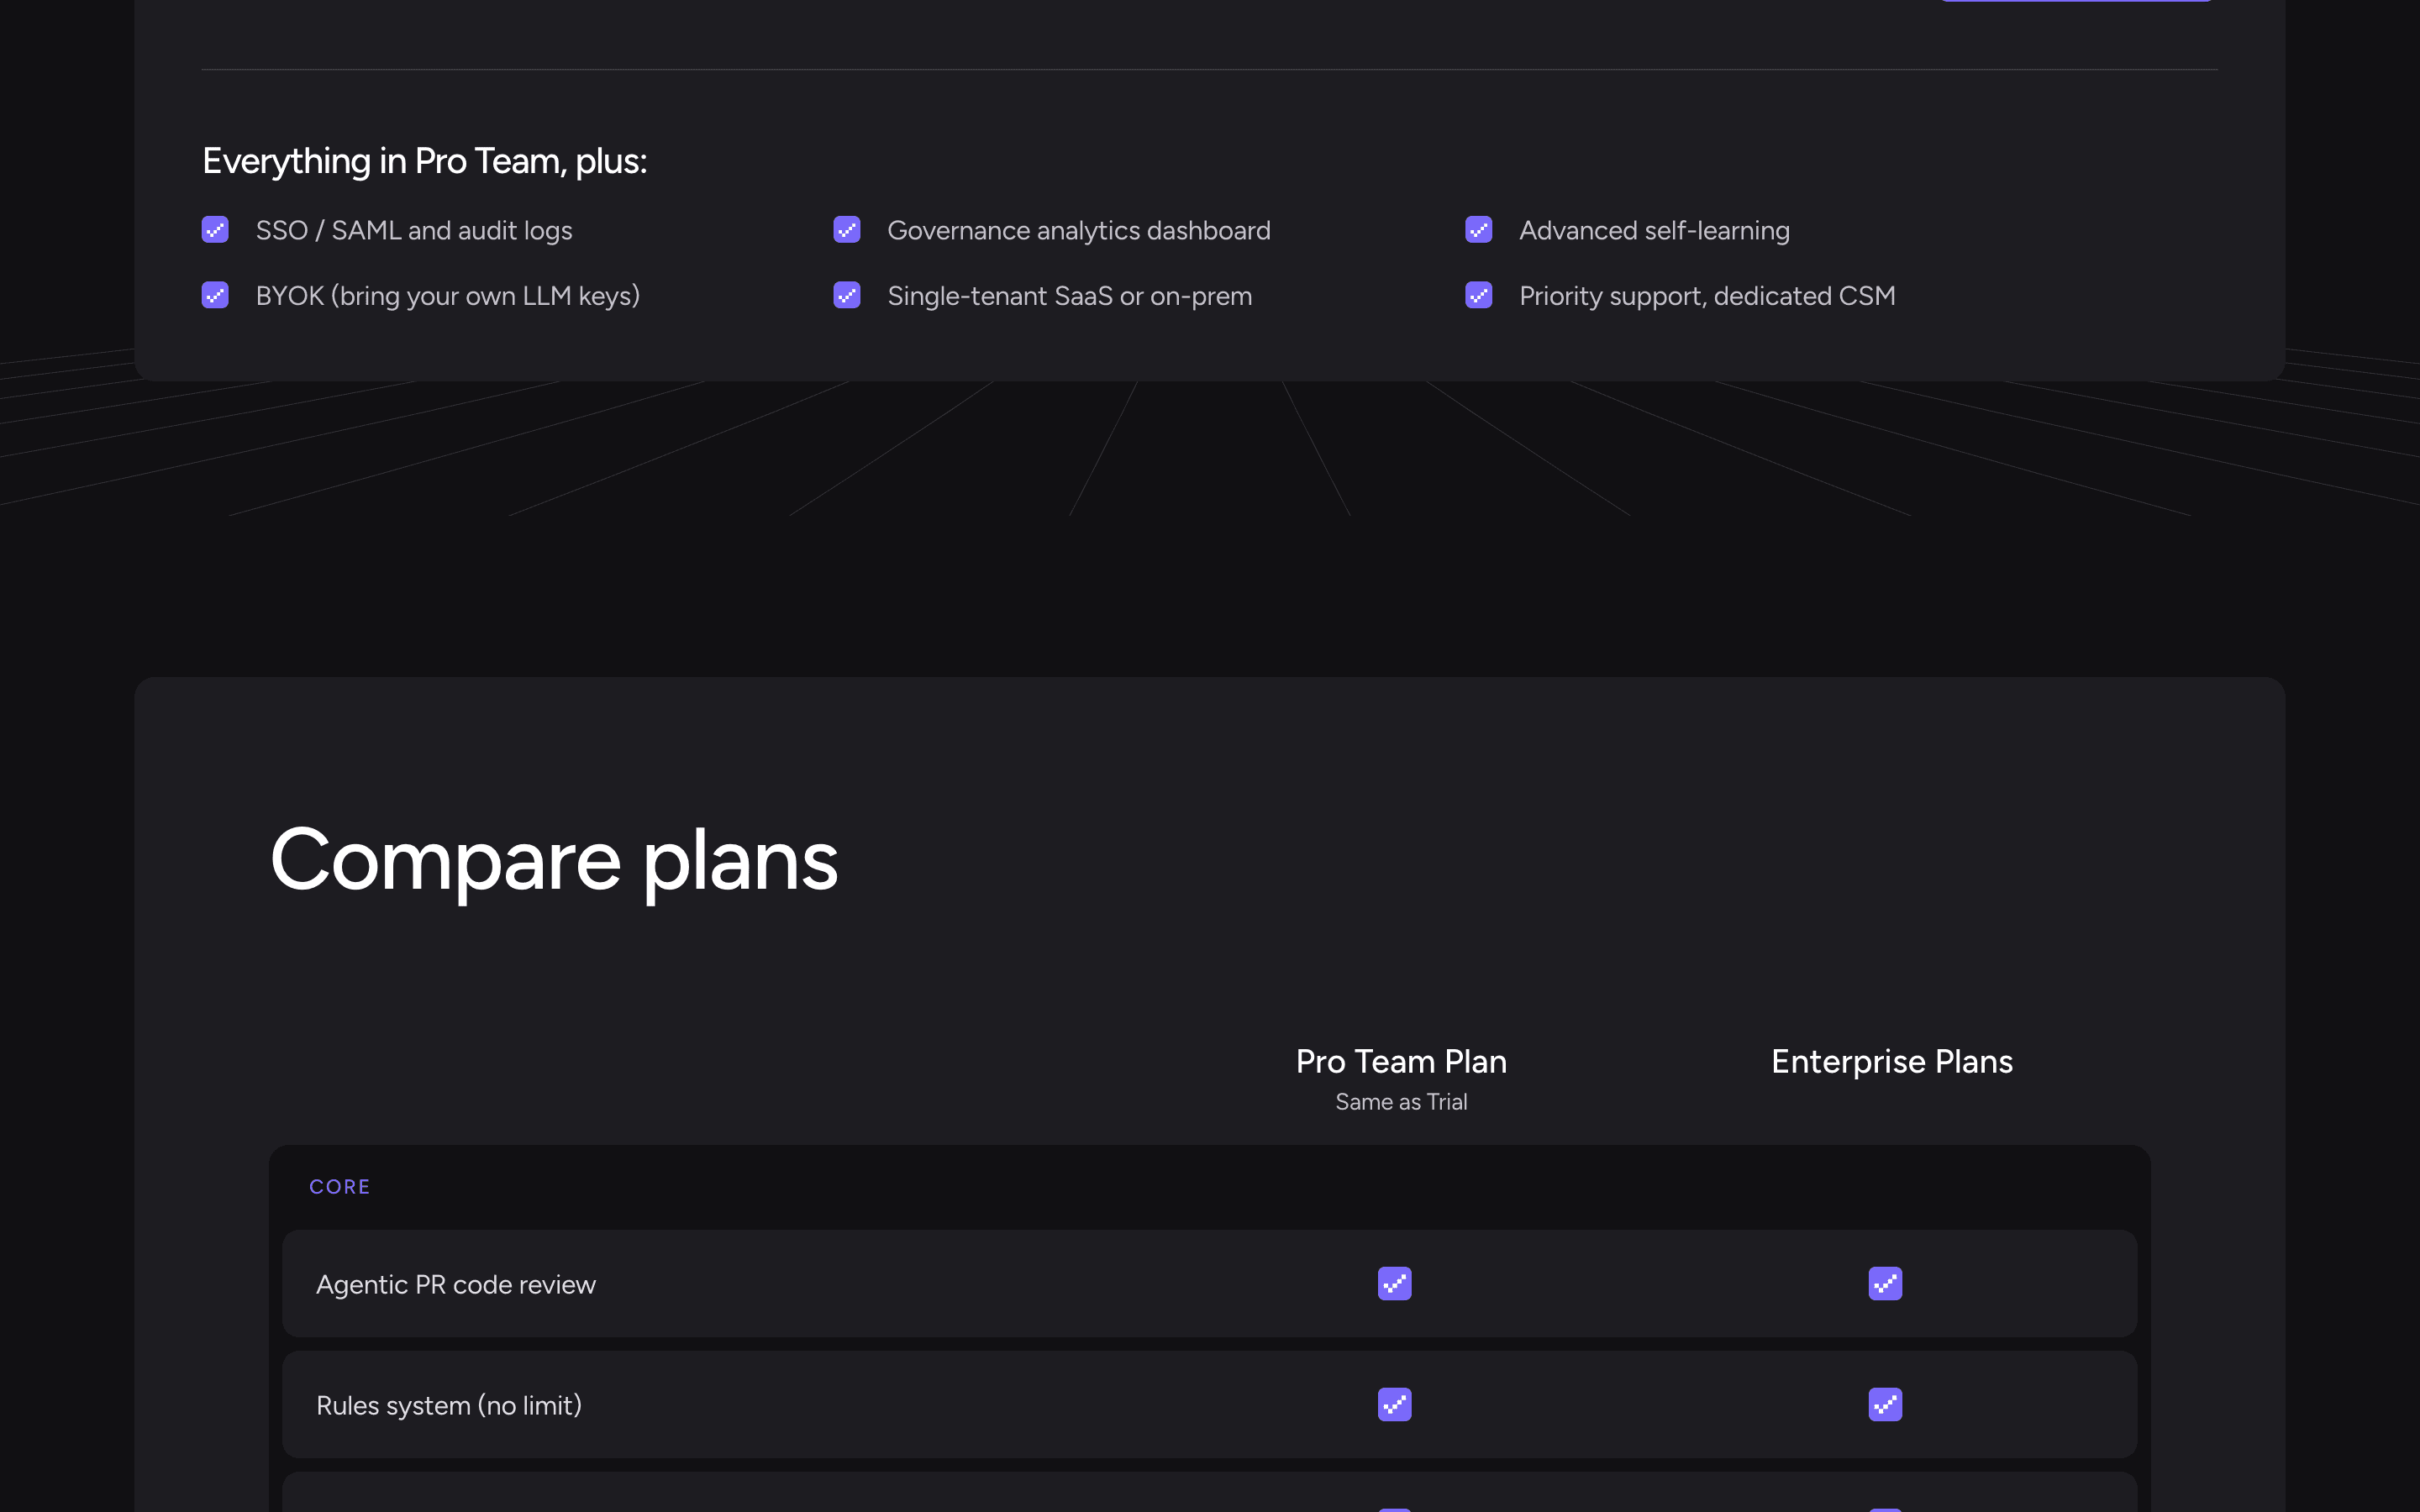Click the check icon beside Single-tenant SaaS or on-prem
2420x1512 pixels.
click(x=847, y=295)
